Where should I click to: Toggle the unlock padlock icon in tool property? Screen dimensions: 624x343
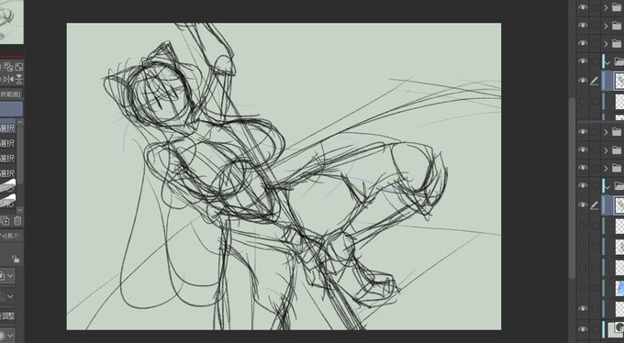[16, 259]
